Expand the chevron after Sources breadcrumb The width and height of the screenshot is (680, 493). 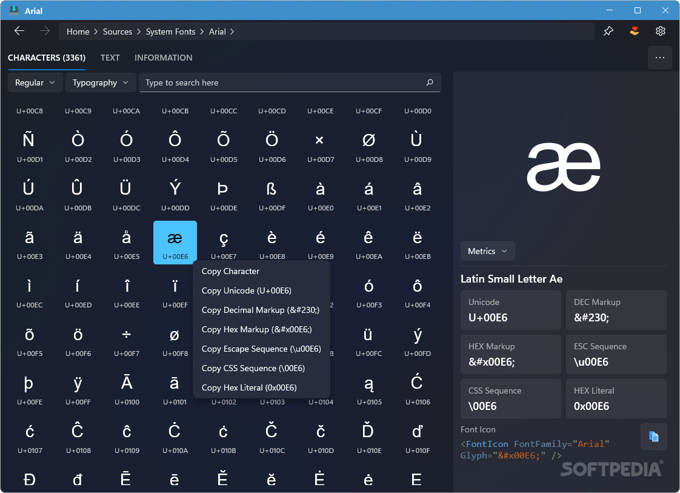point(139,32)
